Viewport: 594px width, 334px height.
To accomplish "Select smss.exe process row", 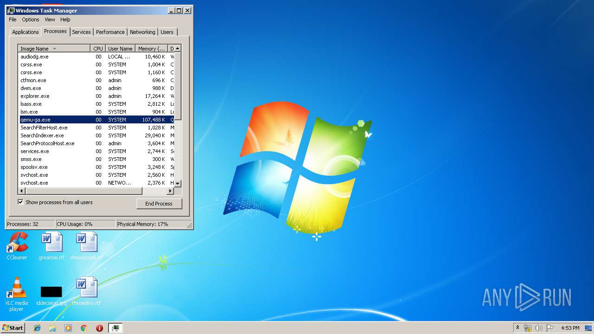I will pyautogui.click(x=96, y=159).
